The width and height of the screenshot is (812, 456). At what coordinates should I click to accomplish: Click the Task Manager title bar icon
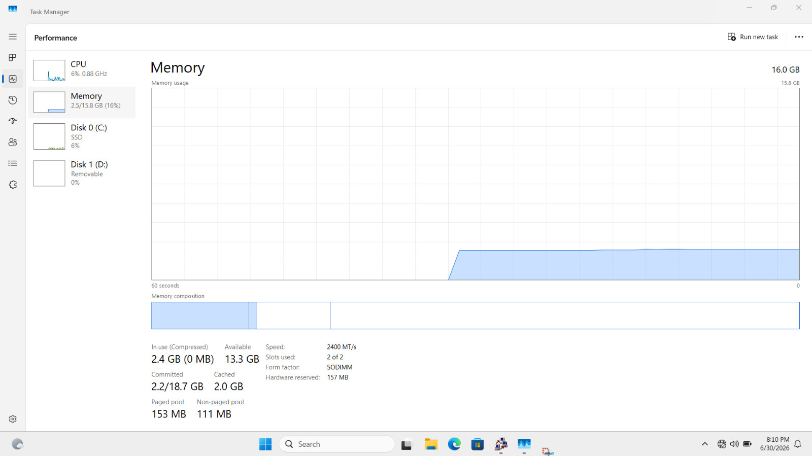tap(13, 9)
